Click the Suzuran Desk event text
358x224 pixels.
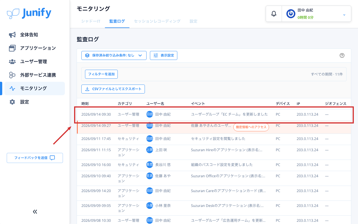pos(227,206)
